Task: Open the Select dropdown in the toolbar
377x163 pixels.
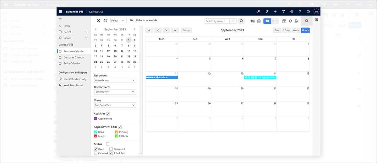Action: pos(118,20)
